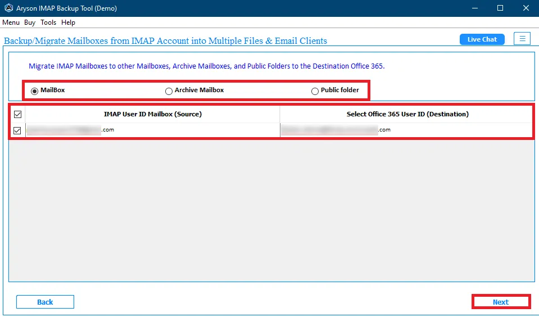
Task: Minimize the Aryson IMAP Backup Tool window
Action: 475,8
